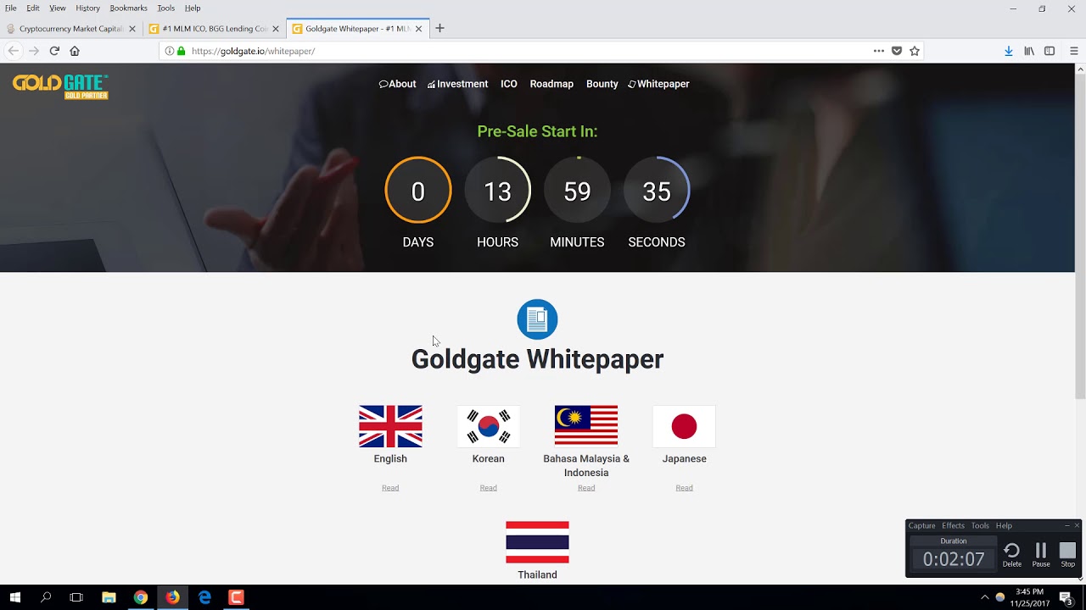The width and height of the screenshot is (1086, 610).
Task: Open the recorder Tools menu
Action: point(980,526)
